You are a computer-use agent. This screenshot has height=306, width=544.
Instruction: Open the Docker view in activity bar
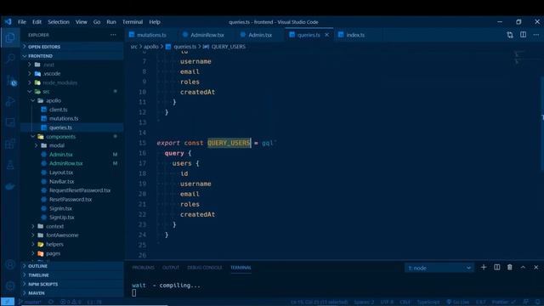[x=10, y=186]
